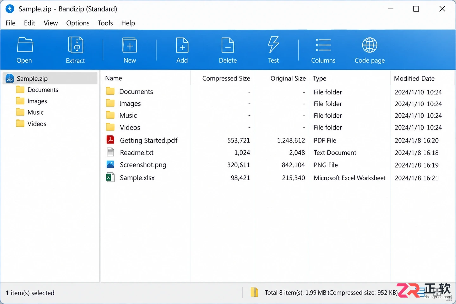Select the Images row in the file list

point(278,104)
